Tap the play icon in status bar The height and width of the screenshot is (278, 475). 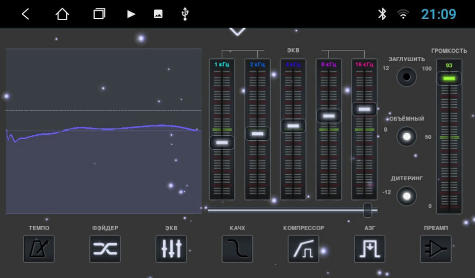[x=131, y=14]
